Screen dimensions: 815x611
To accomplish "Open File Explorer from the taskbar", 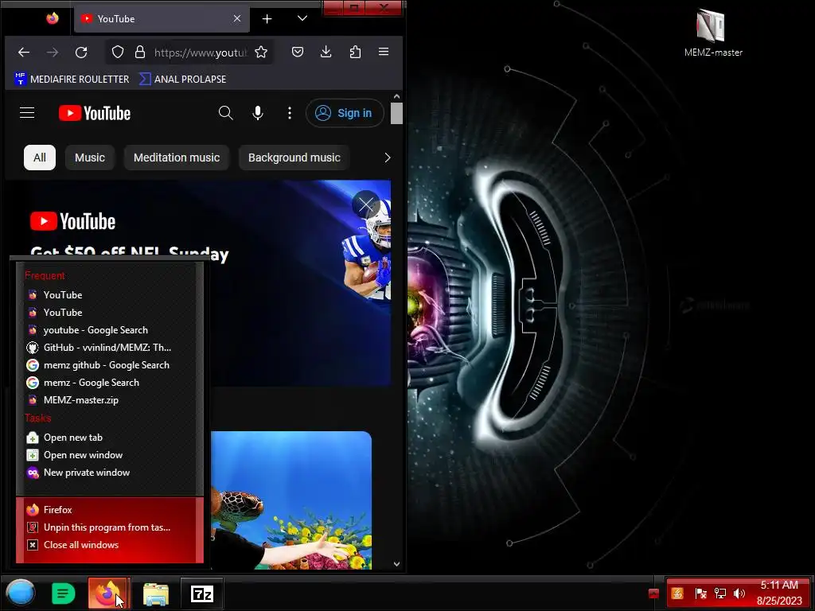I will pyautogui.click(x=156, y=593).
